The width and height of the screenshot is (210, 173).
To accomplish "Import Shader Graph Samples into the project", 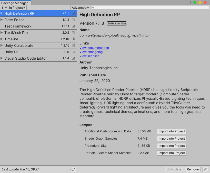I will (x=172, y=139).
